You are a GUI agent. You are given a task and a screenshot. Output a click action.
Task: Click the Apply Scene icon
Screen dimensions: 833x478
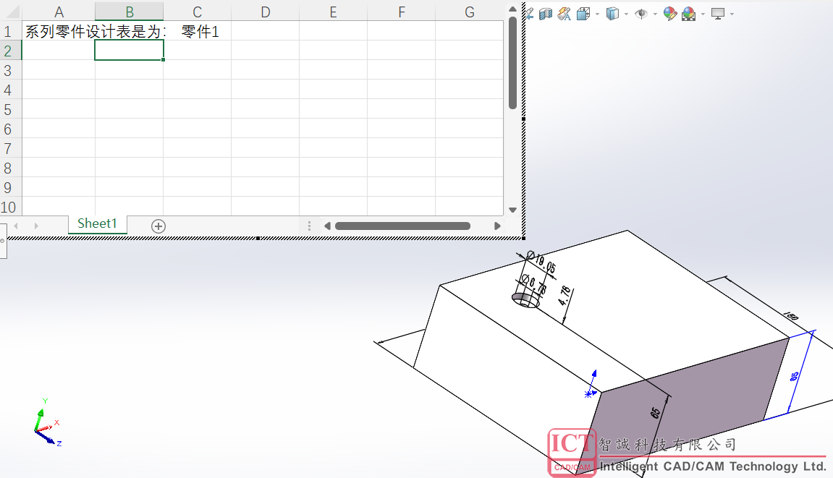click(x=688, y=14)
